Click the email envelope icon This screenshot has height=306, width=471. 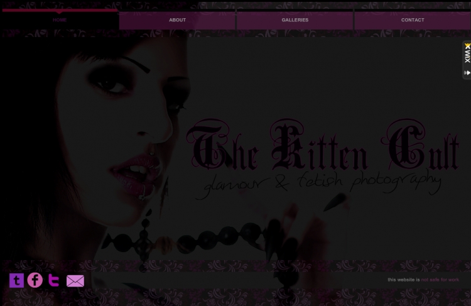(x=75, y=281)
